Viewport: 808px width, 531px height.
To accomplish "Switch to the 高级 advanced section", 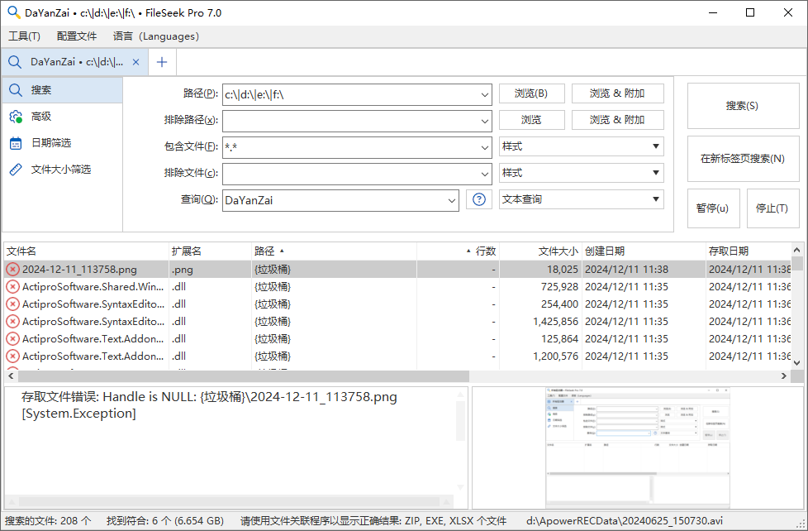I will pos(62,117).
